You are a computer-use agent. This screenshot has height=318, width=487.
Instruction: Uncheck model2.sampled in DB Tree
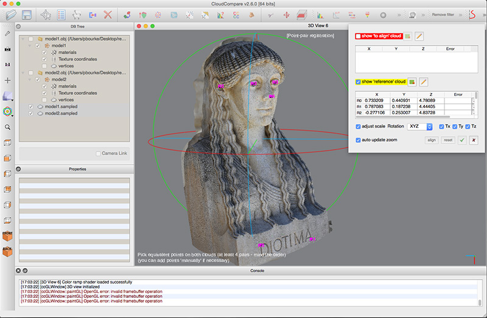31,114
